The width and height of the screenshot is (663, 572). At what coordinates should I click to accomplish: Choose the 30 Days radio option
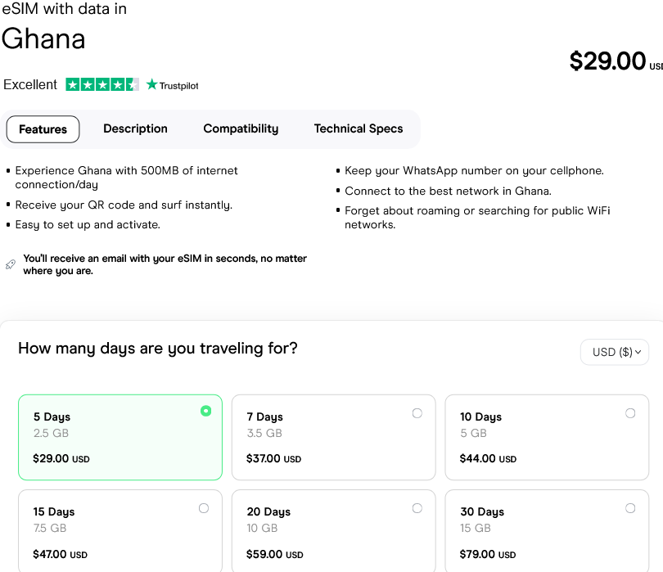[x=630, y=508]
